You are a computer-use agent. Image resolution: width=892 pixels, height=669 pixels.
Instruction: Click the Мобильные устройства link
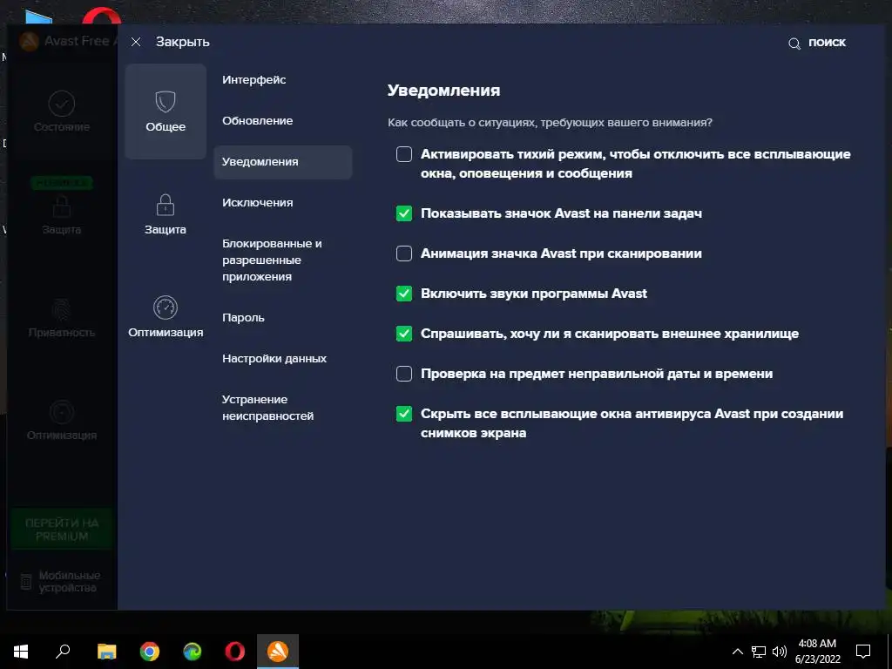coord(70,581)
